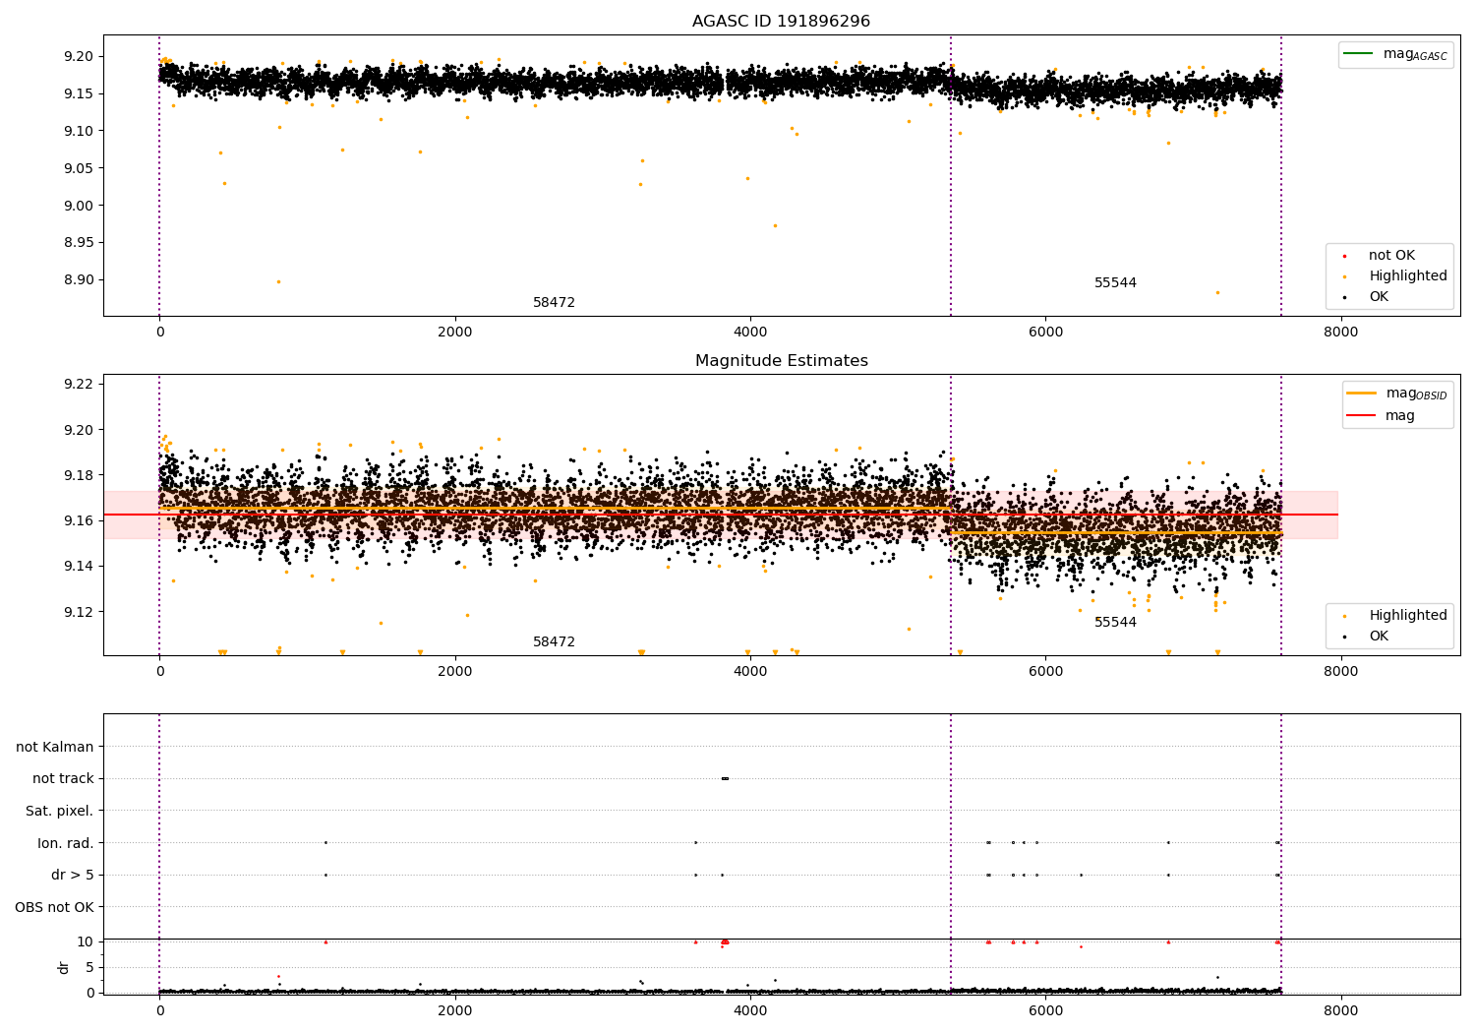
Task: Click the 4000 x-tick under the middle plot
Action: (750, 671)
